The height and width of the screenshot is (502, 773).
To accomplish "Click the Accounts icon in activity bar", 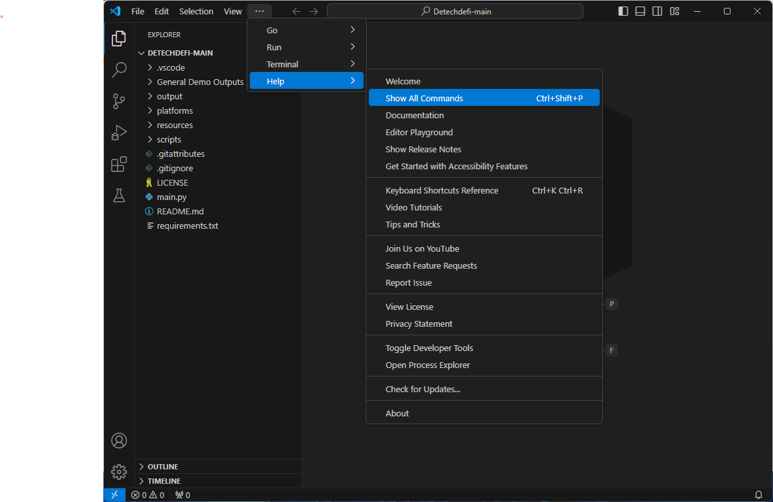I will coord(119,441).
